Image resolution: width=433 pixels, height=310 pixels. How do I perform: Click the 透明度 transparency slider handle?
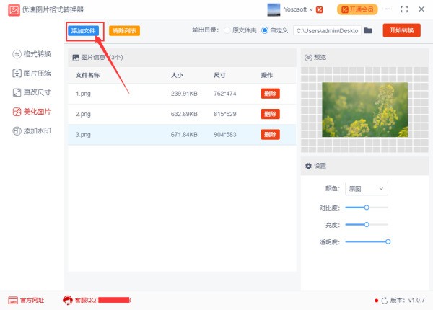click(x=388, y=242)
